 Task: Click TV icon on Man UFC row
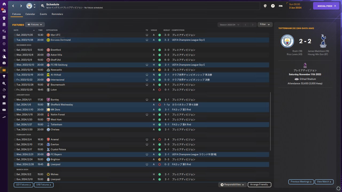tap(147, 35)
